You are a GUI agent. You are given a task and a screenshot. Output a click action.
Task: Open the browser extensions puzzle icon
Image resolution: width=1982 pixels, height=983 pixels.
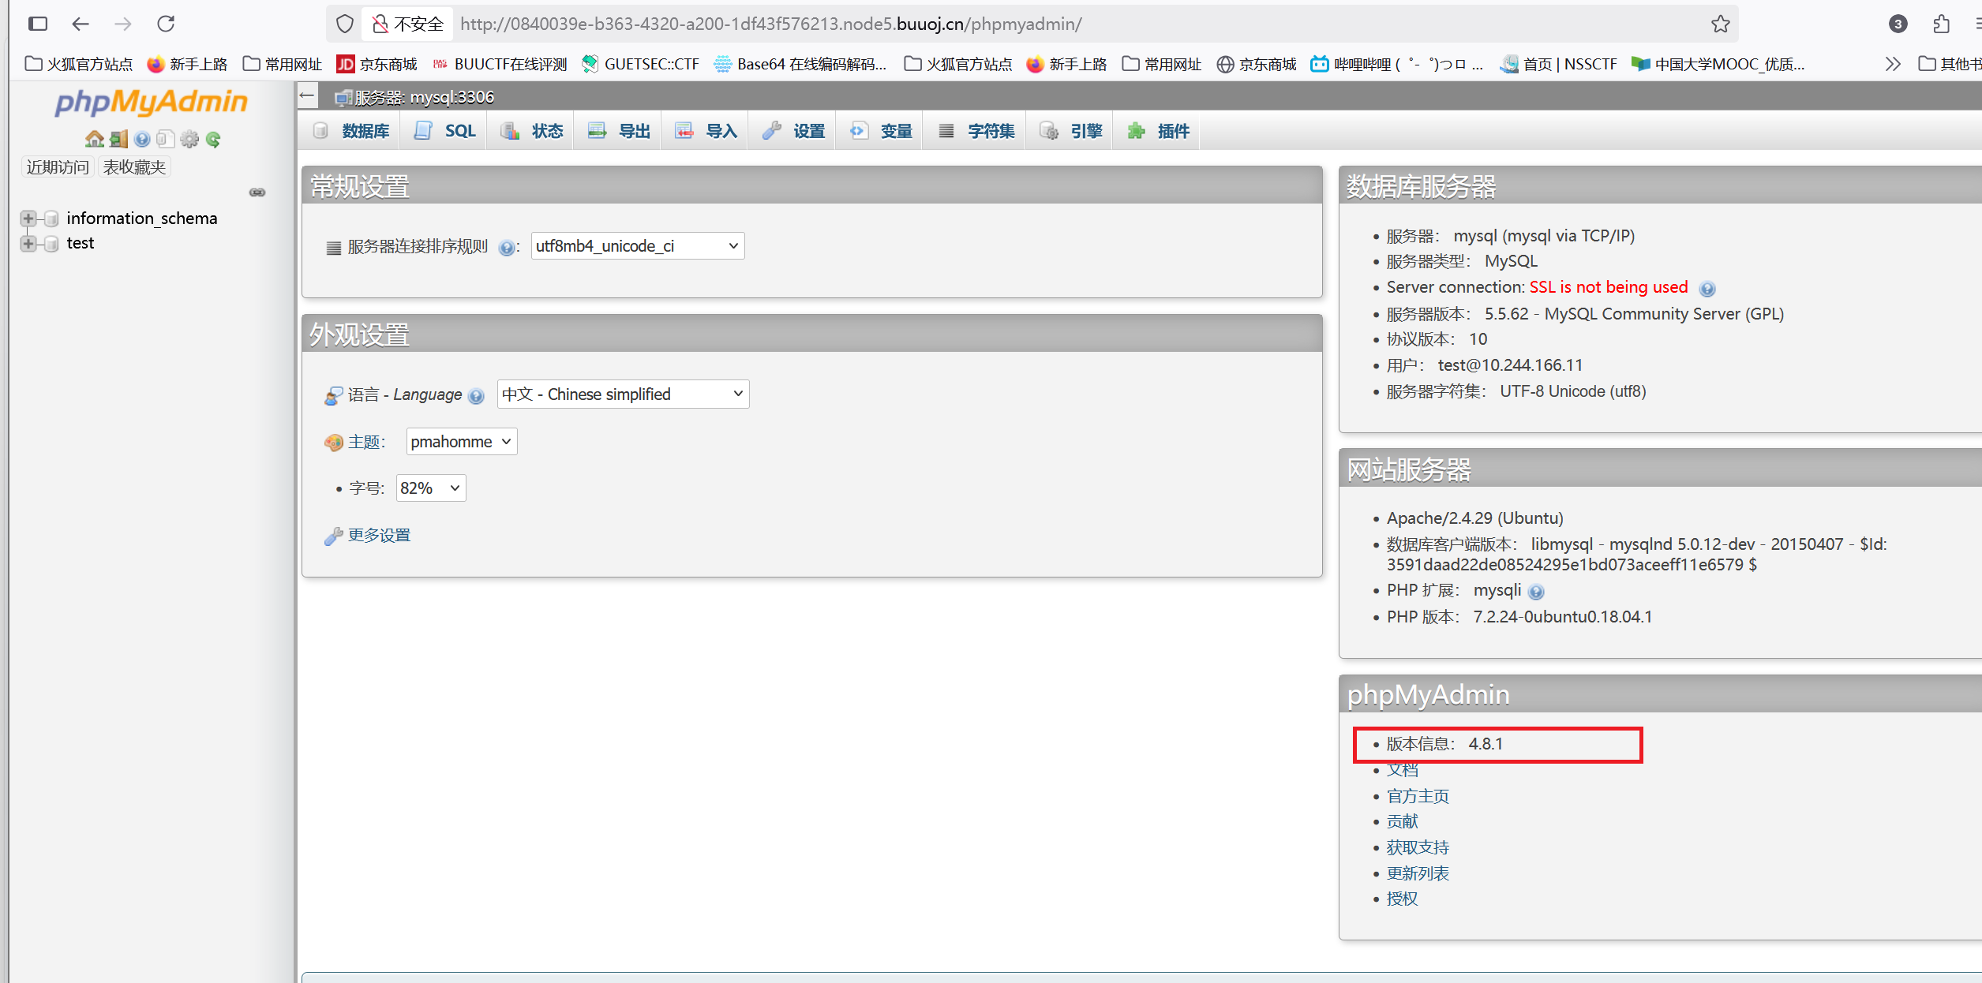tap(1941, 24)
